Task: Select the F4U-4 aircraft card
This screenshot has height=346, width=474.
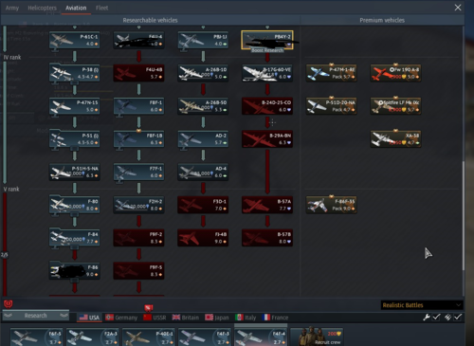Action: (x=138, y=40)
